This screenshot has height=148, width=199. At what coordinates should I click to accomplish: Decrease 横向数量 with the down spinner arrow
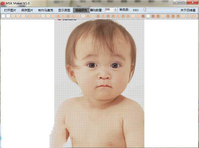click(115, 11)
